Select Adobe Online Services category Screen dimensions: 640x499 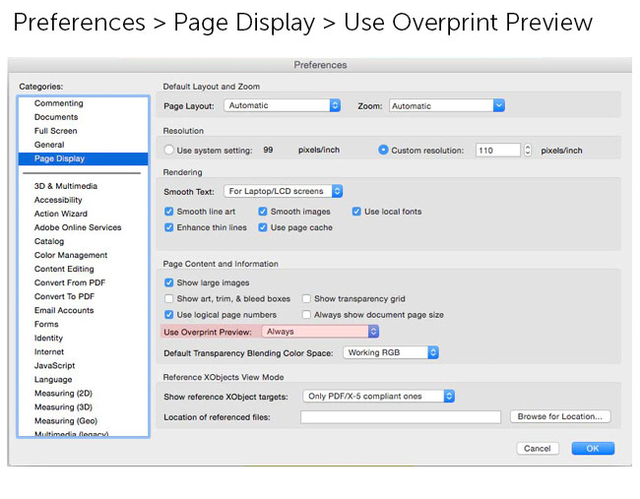coord(78,227)
